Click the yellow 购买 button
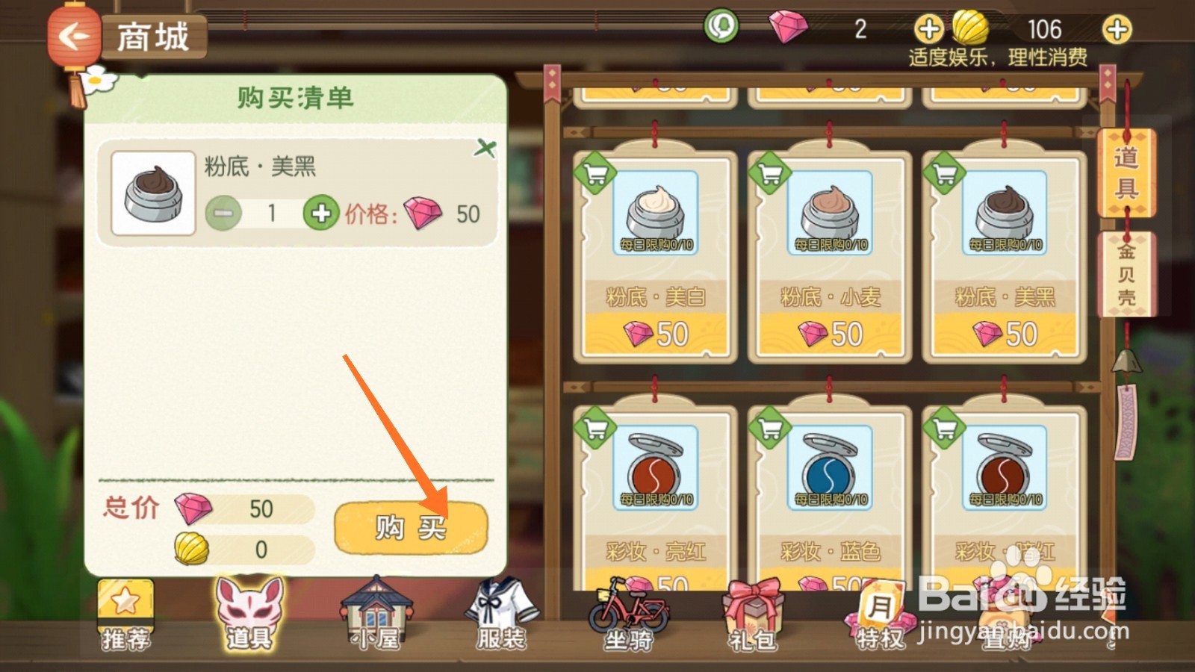 pyautogui.click(x=411, y=528)
